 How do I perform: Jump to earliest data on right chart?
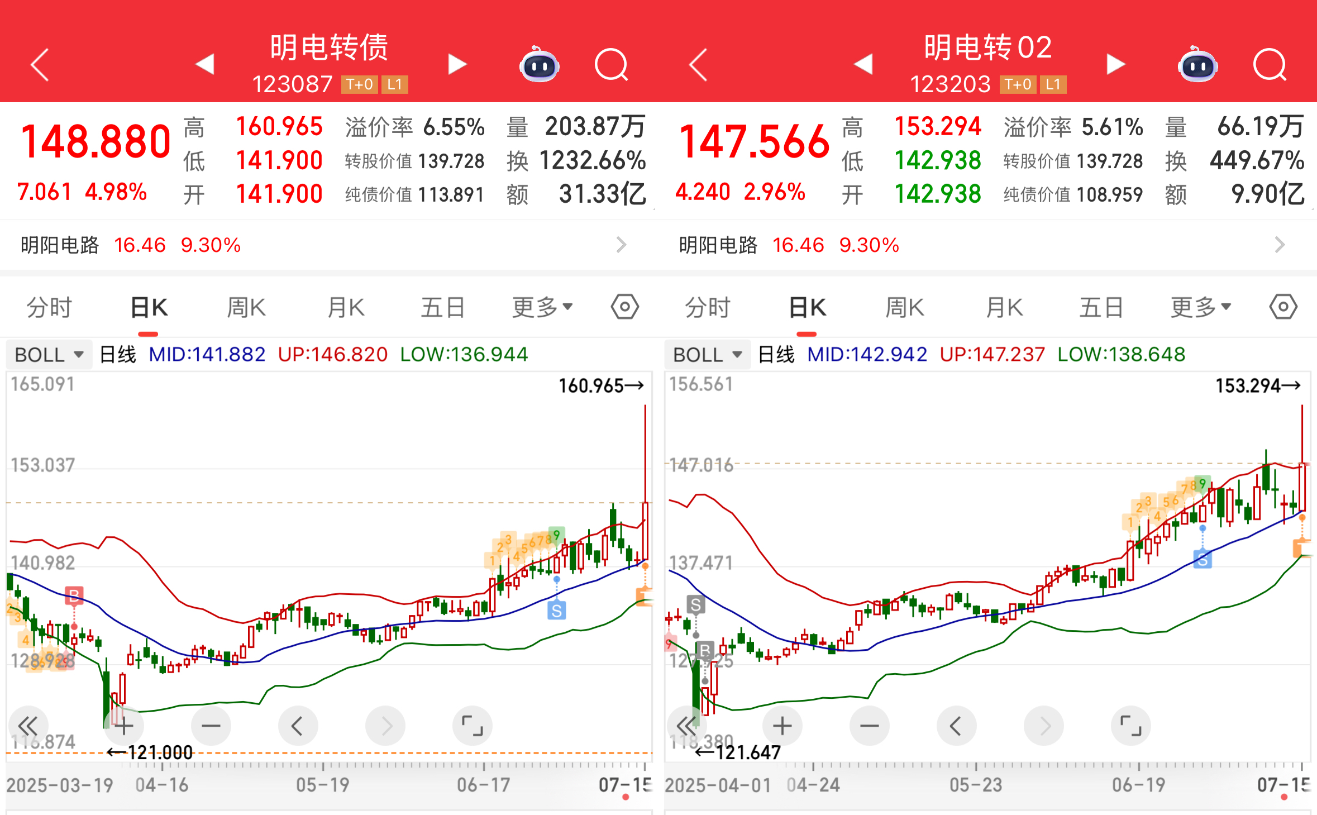tap(686, 726)
